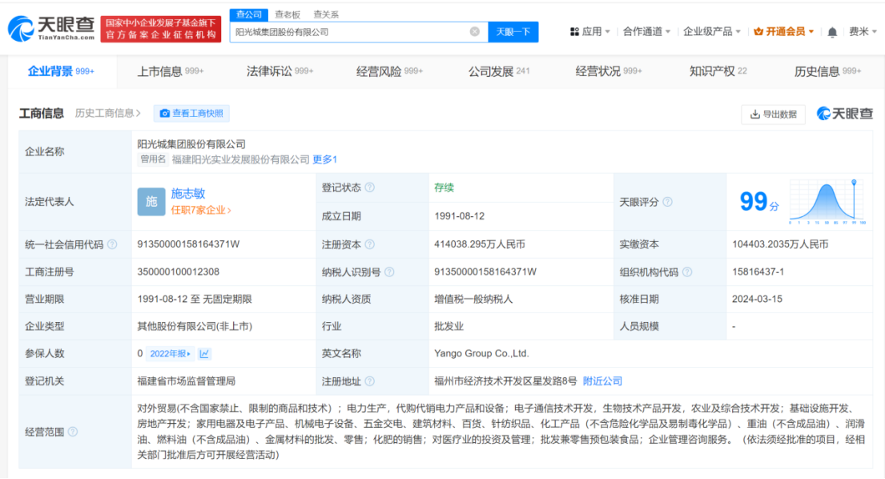
Task: Click the registered capital 414038.295万人民币
Action: click(480, 244)
